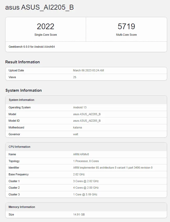Image resolution: width=170 pixels, height=222 pixels.
Task: Select the Multi-Core Score label
Action: pos(126,35)
